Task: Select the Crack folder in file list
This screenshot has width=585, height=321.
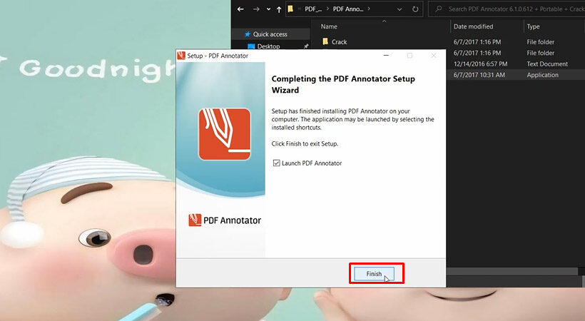Action: pyautogui.click(x=339, y=42)
